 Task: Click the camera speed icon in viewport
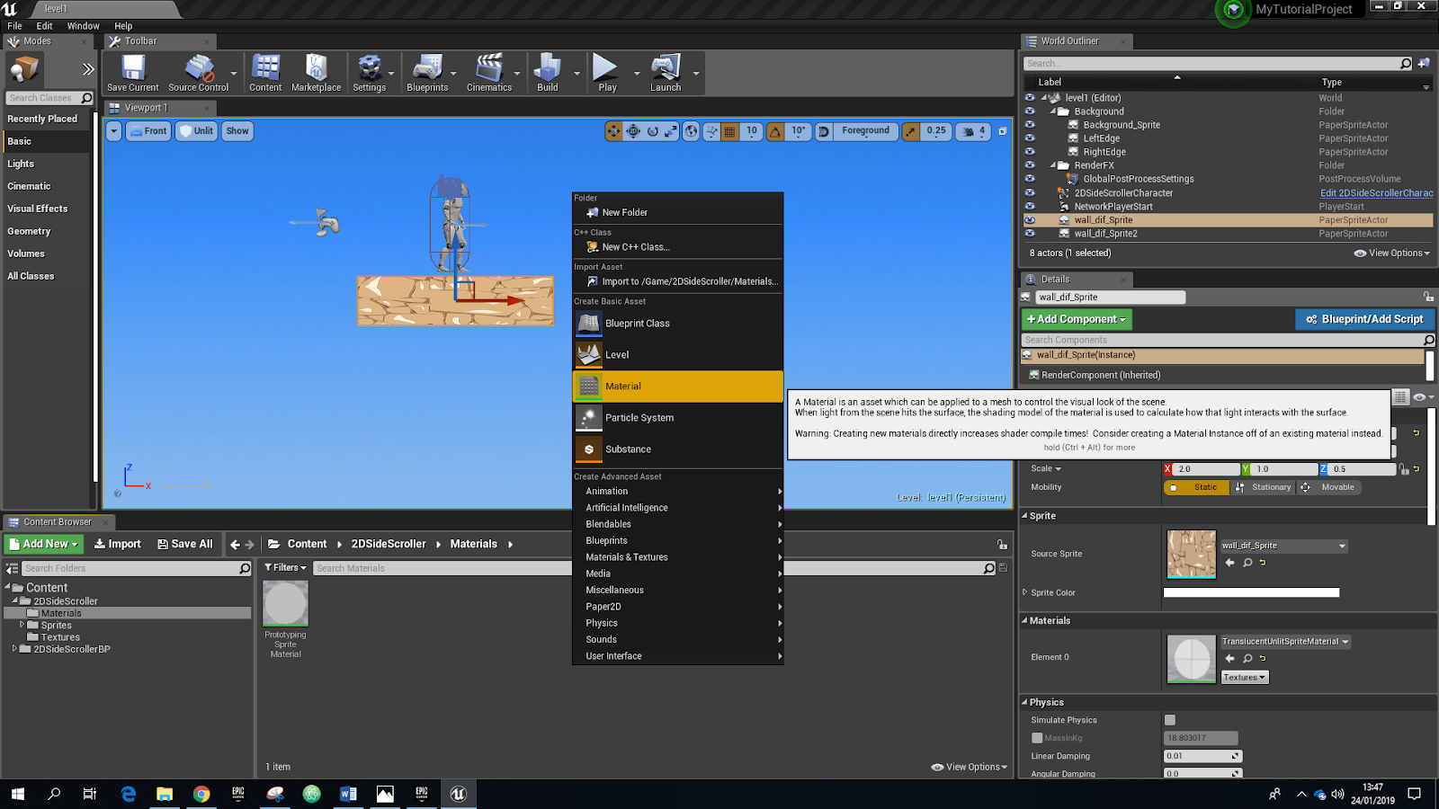pos(970,131)
